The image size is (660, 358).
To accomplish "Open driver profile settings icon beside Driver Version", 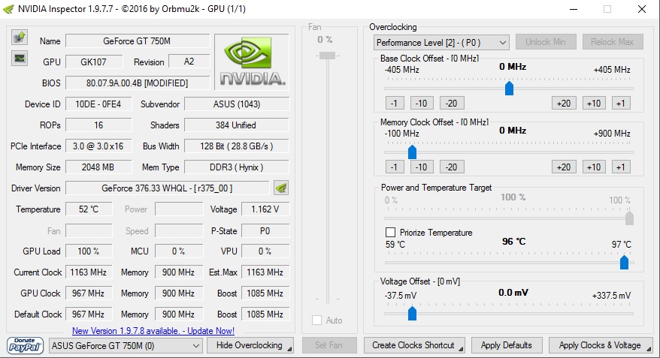I will click(x=281, y=188).
